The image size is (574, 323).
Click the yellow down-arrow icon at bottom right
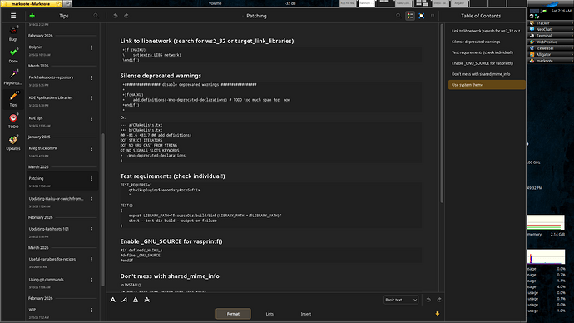click(437, 314)
